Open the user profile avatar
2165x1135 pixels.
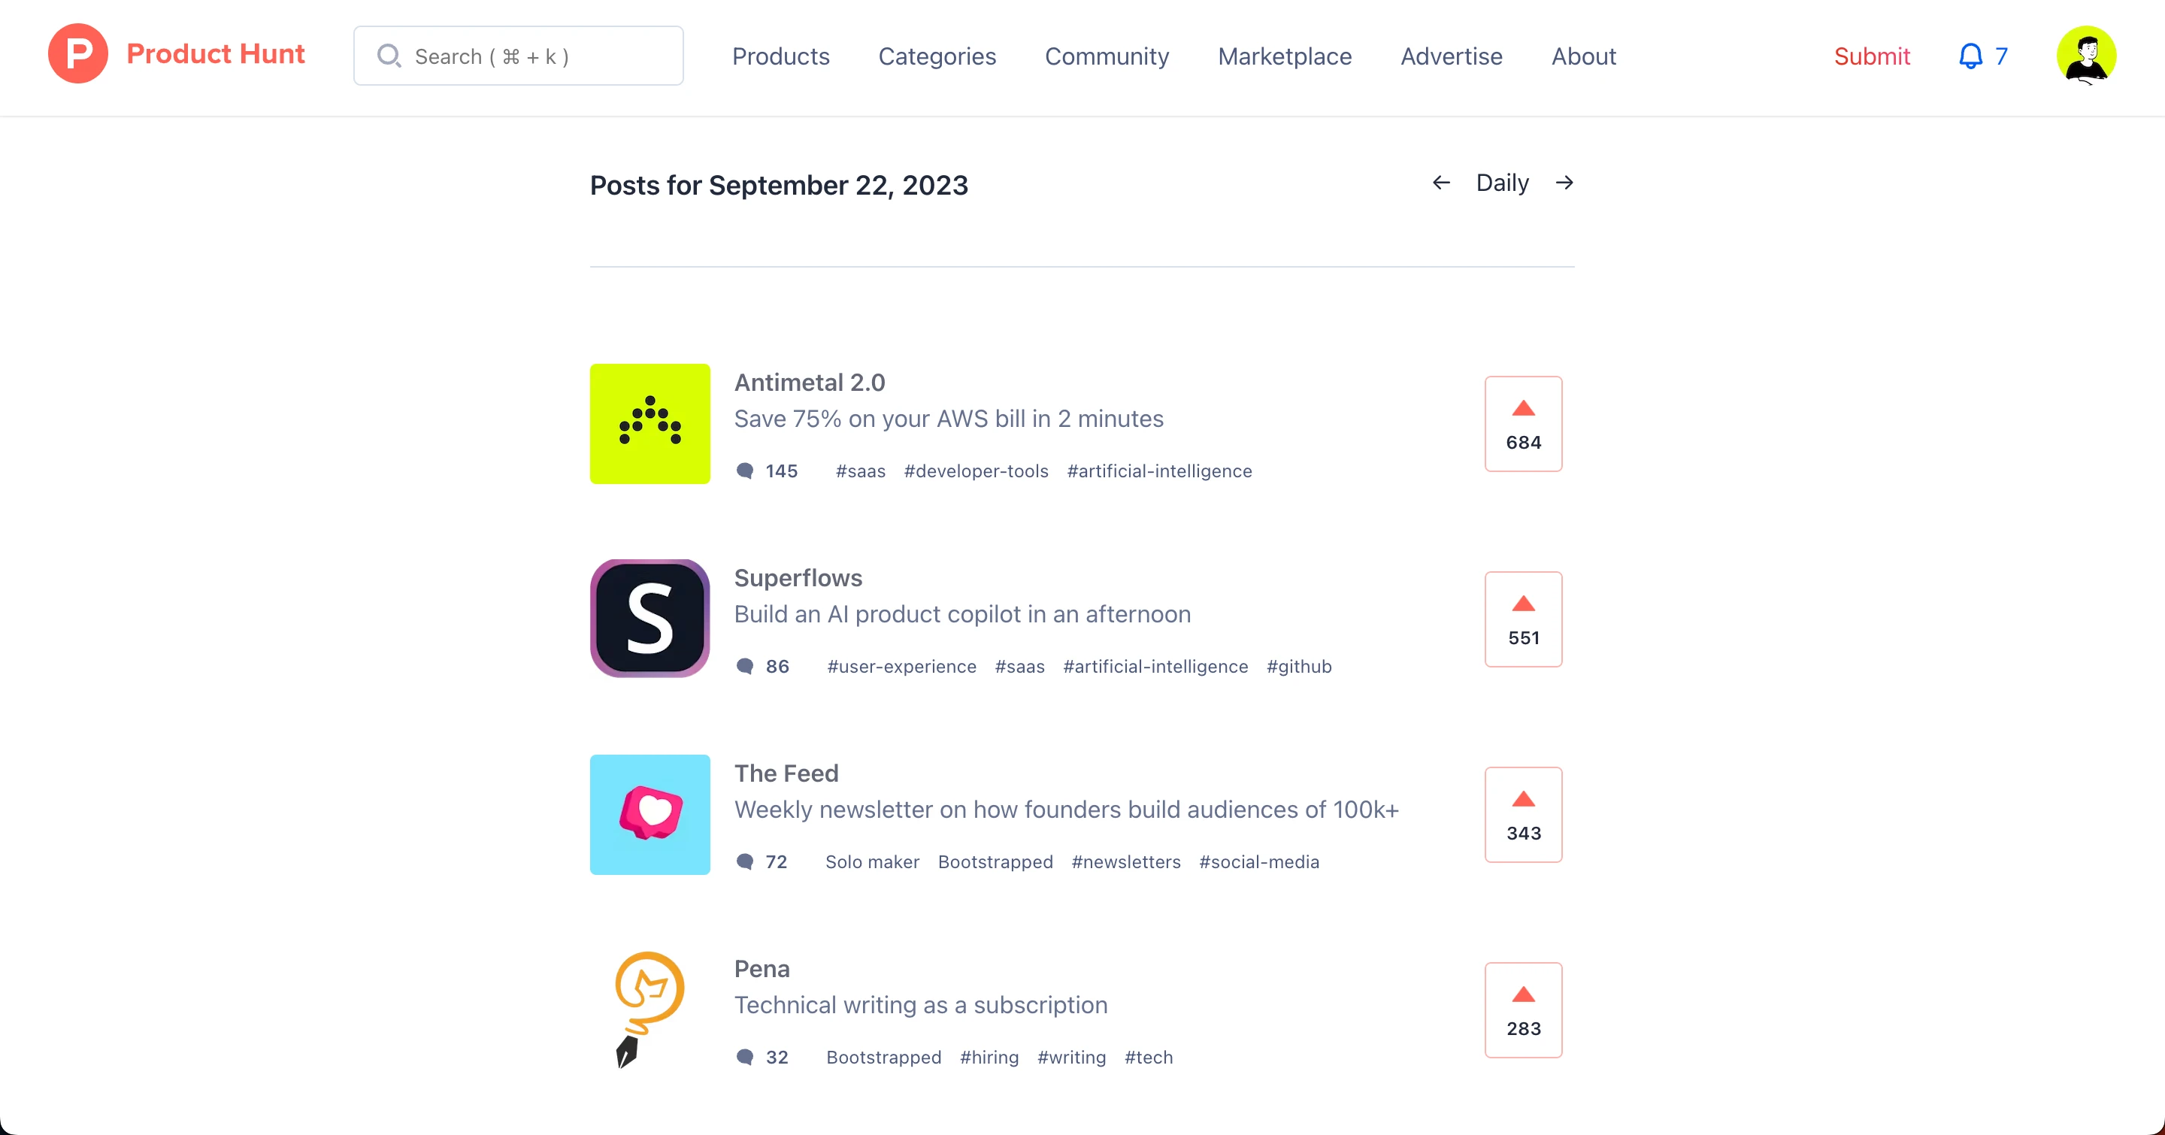(x=2086, y=56)
